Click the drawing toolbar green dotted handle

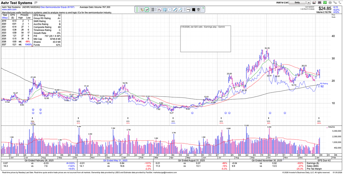tap(137, 9)
